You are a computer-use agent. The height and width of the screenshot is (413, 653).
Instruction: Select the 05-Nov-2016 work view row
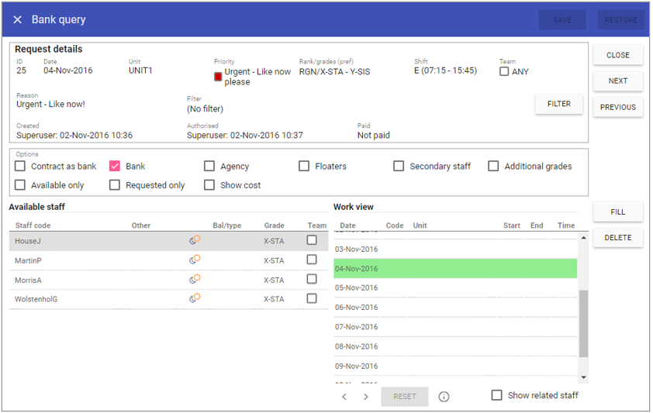455,287
